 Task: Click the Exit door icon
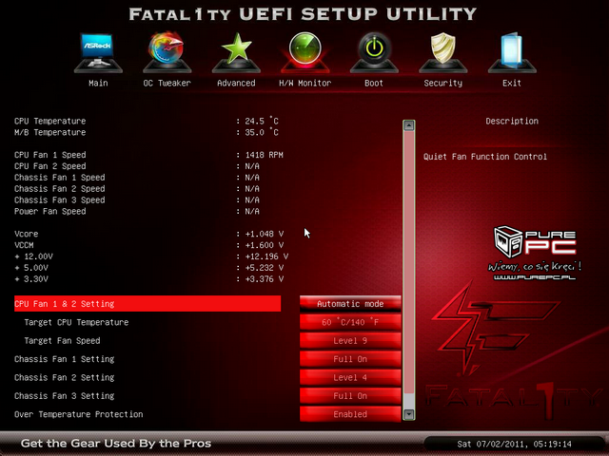click(x=512, y=52)
